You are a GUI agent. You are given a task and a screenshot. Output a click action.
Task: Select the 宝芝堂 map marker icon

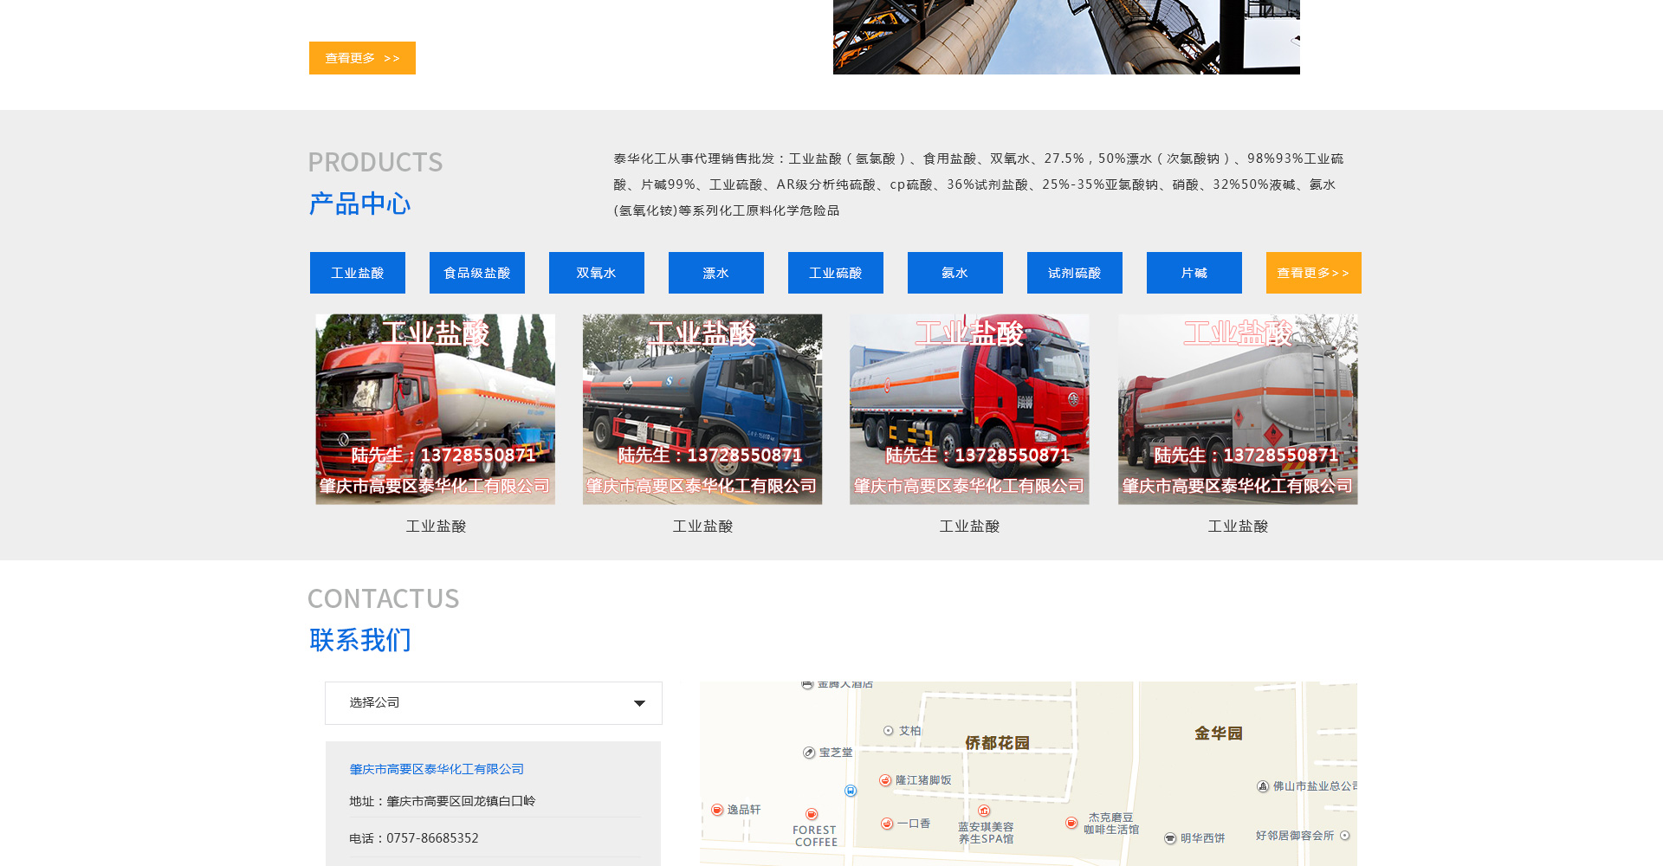point(809,753)
